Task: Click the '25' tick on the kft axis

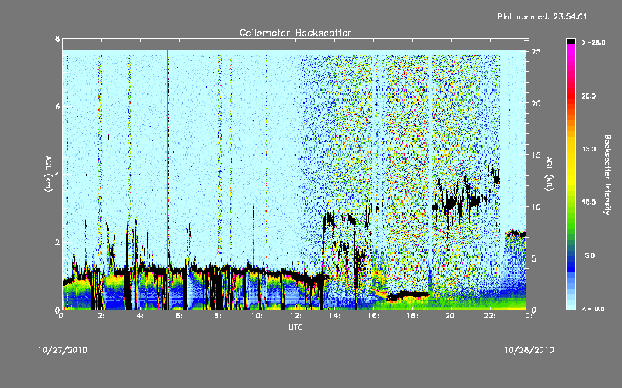Action: point(536,52)
